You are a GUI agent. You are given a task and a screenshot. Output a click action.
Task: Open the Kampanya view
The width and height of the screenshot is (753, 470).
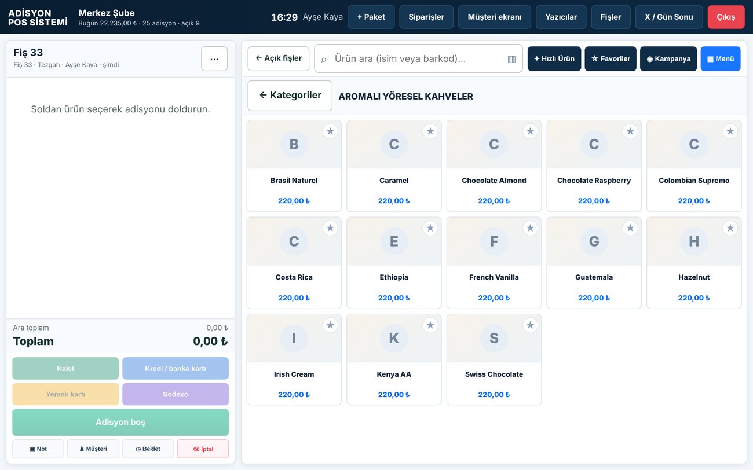pyautogui.click(x=668, y=59)
